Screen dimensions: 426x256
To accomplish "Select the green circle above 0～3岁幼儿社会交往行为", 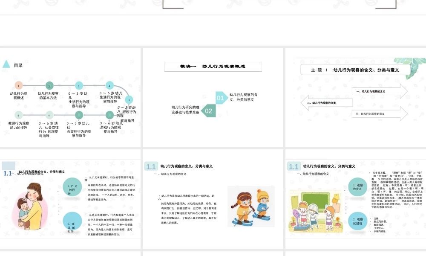I will coord(79,115).
